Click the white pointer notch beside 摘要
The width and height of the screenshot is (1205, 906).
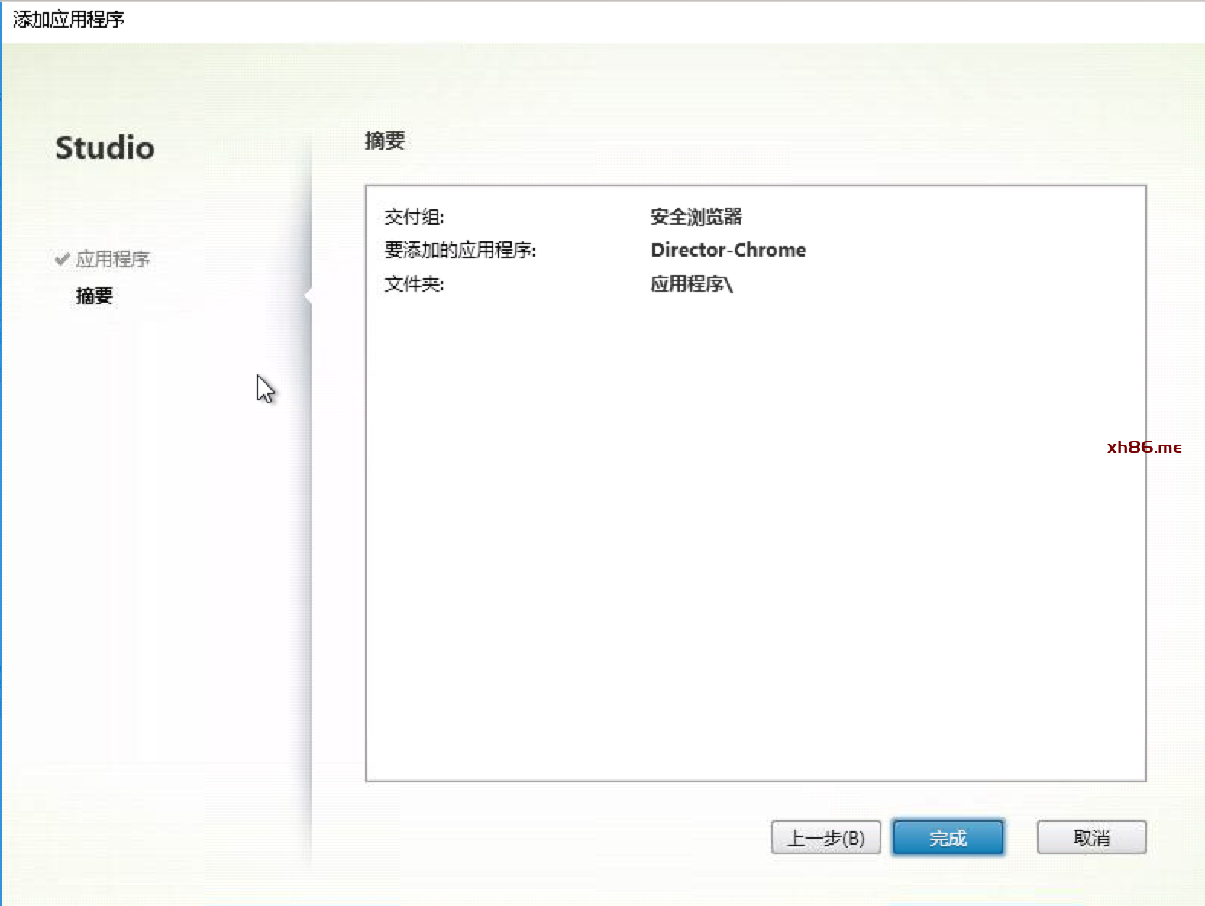pos(308,296)
